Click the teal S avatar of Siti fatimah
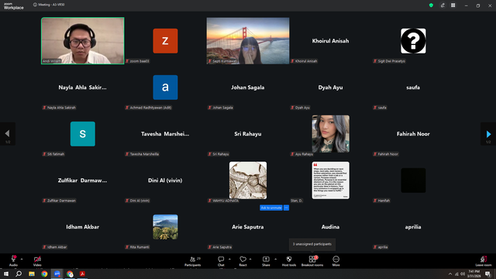Image resolution: width=496 pixels, height=279 pixels. point(83,134)
